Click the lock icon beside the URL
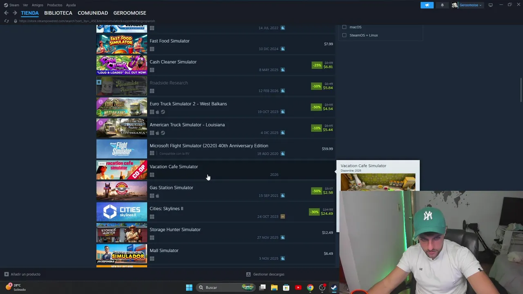Viewport: 523px width, 294px height. [15, 21]
